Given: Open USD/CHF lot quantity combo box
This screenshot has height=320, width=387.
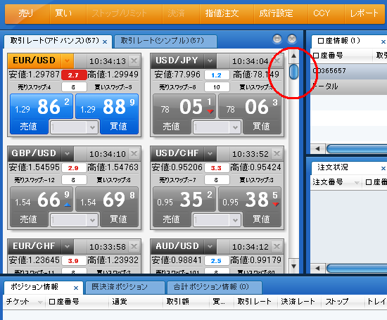Looking at the screenshot, I should click(x=217, y=220).
